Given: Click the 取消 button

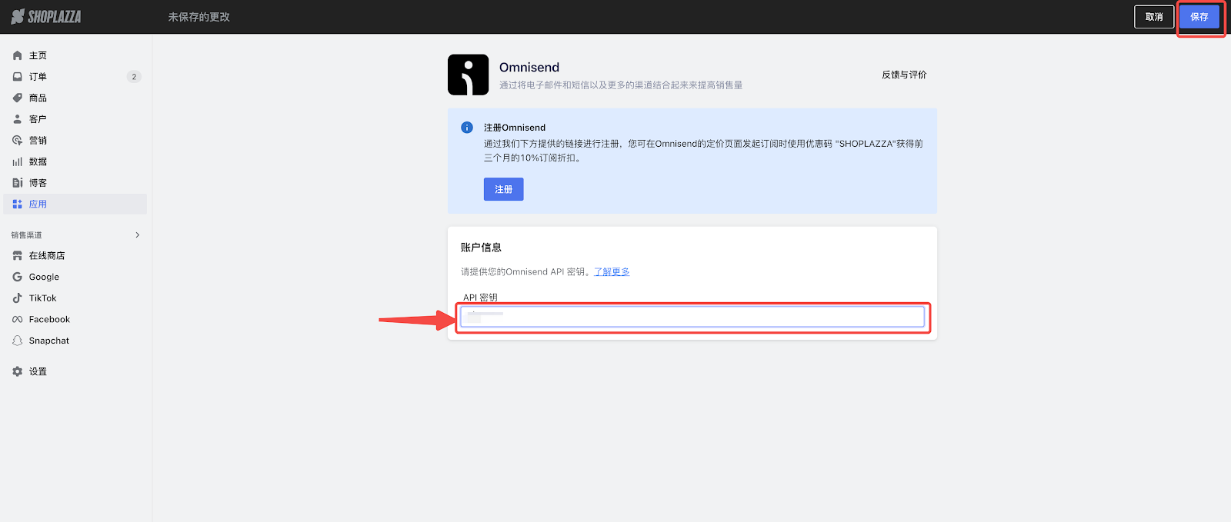Looking at the screenshot, I should (x=1154, y=17).
